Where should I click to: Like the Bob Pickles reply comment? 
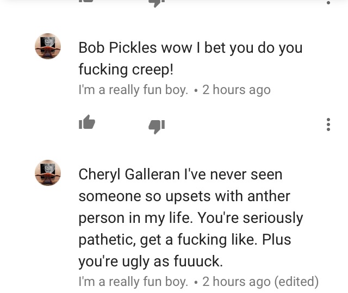pos(87,122)
